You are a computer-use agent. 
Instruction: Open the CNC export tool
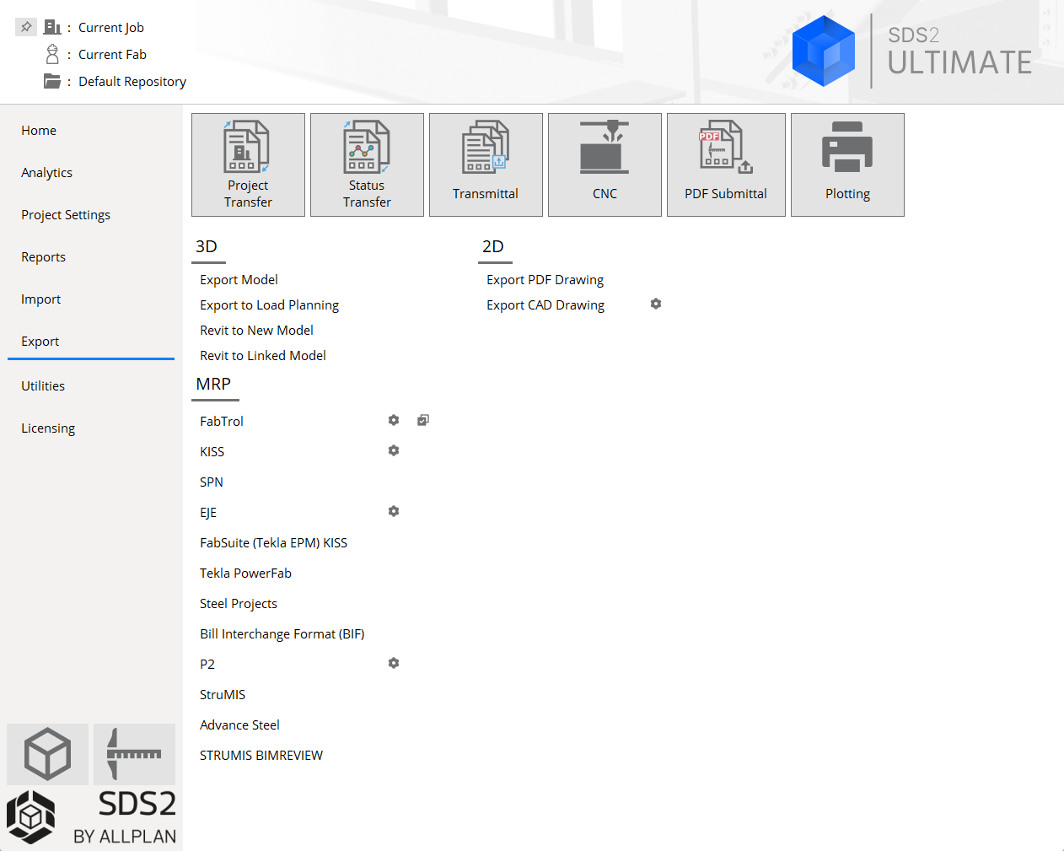(x=605, y=164)
